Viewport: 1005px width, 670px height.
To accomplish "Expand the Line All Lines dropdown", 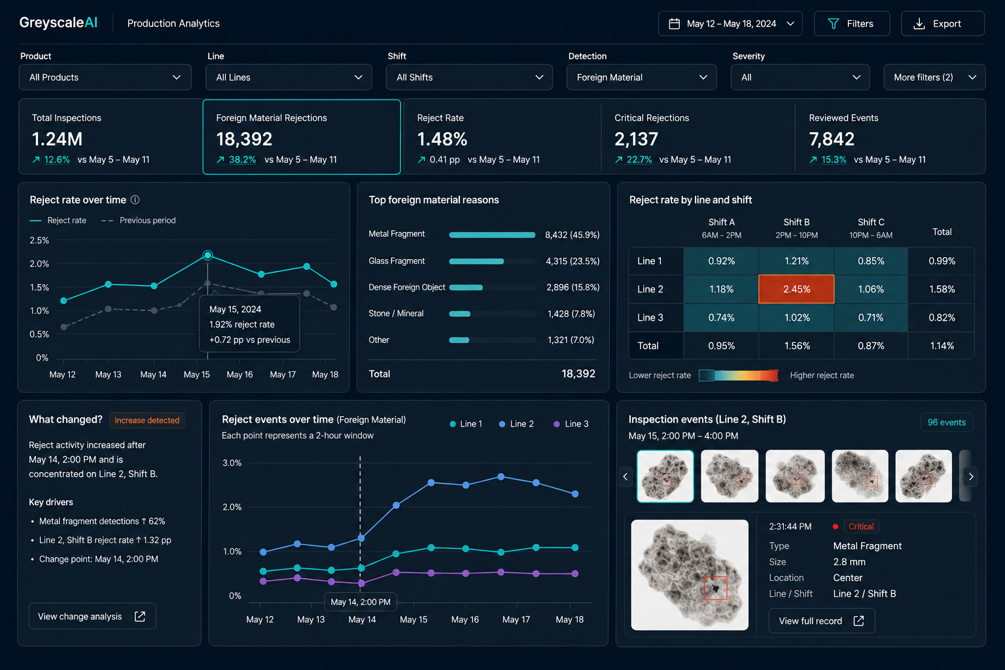I will 289,77.
